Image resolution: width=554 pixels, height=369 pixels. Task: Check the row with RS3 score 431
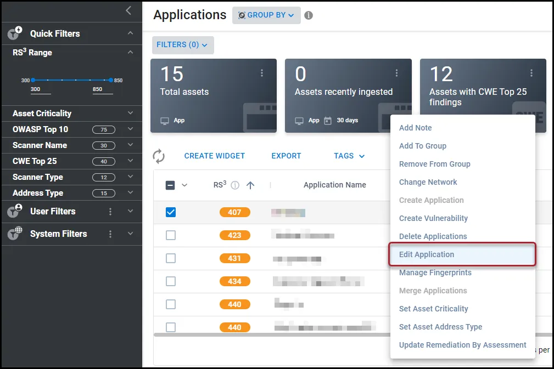click(171, 258)
